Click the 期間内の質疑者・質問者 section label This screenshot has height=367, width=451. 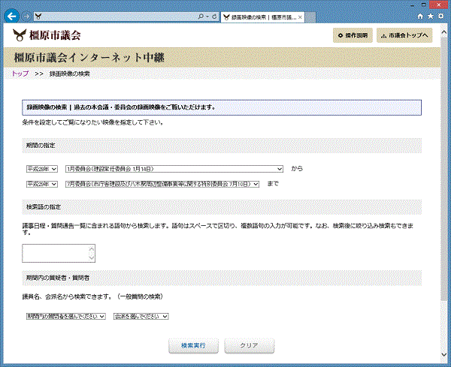pos(58,278)
